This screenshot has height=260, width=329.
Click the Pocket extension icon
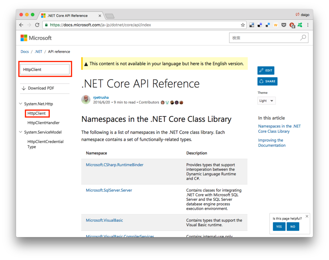tap(284, 25)
